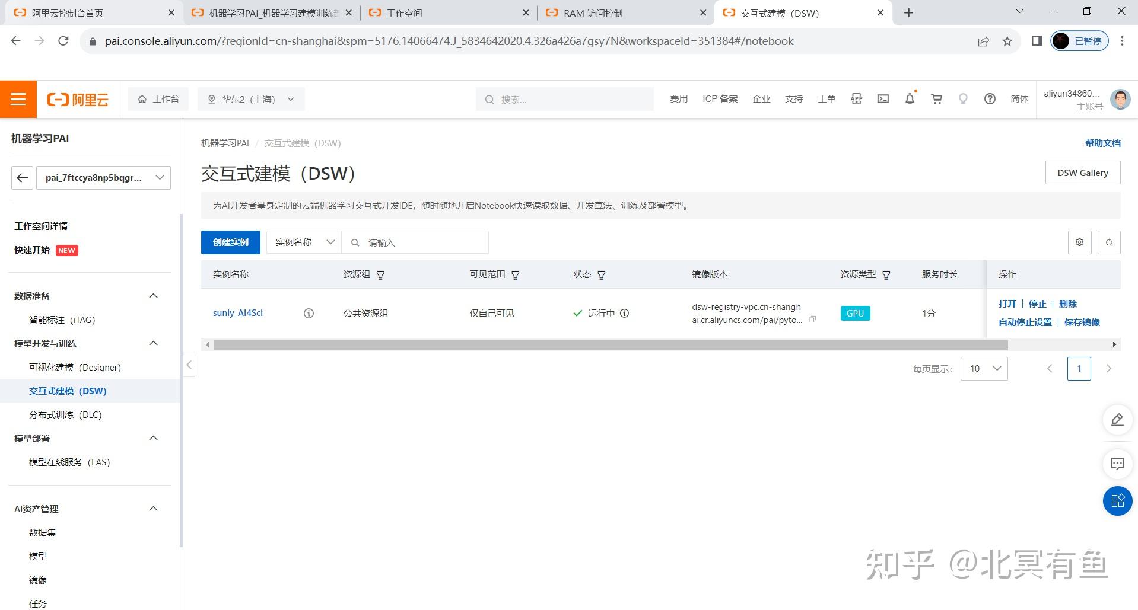Open the column settings gear above the table
Screen dimensions: 1138x610
1079,242
